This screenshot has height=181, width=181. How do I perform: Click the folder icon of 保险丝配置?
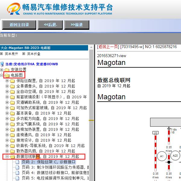tap(12, 81)
